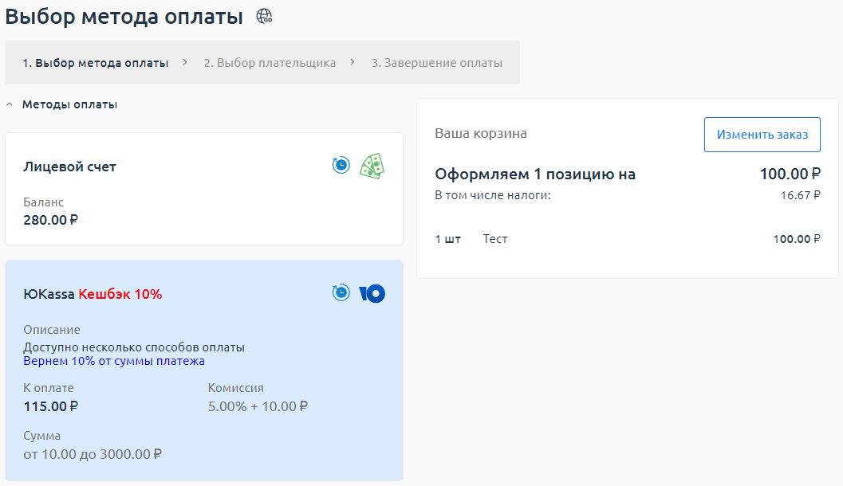Click the chevron arrow before step 3
843x486 pixels.
point(353,62)
